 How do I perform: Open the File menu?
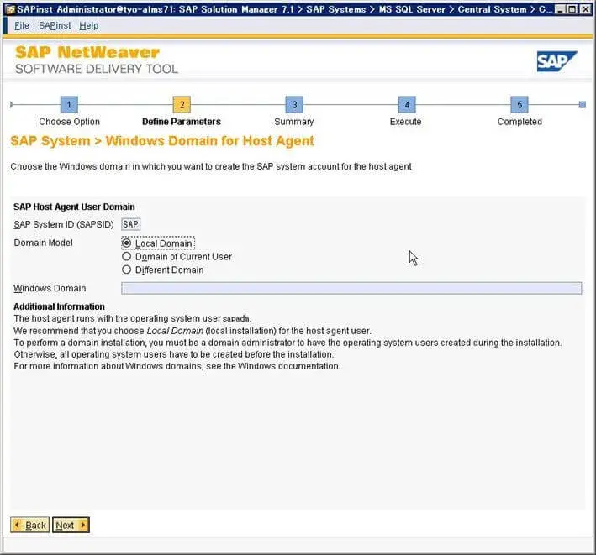click(x=22, y=25)
